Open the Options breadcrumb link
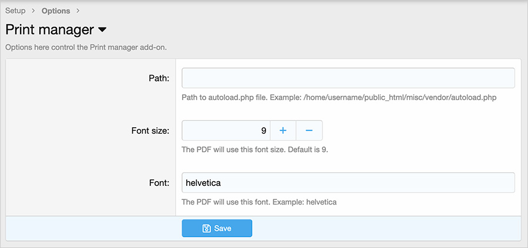The width and height of the screenshot is (528, 248). [x=56, y=11]
